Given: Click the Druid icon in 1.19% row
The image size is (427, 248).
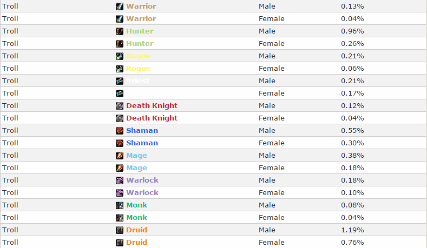Looking at the screenshot, I should [119, 230].
